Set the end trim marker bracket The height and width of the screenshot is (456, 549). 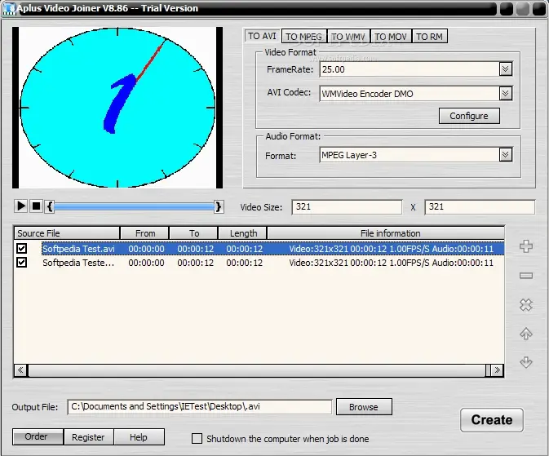pos(219,206)
